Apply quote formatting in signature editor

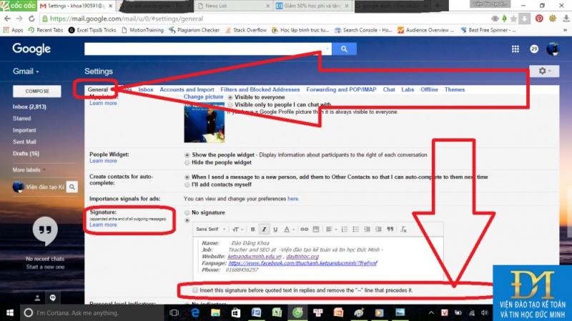point(390,229)
